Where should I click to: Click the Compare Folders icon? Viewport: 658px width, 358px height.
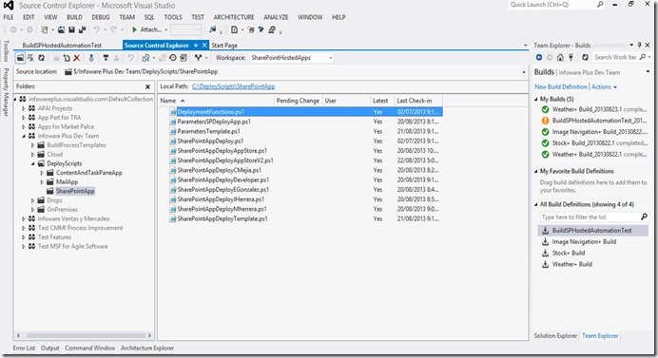tap(145, 58)
